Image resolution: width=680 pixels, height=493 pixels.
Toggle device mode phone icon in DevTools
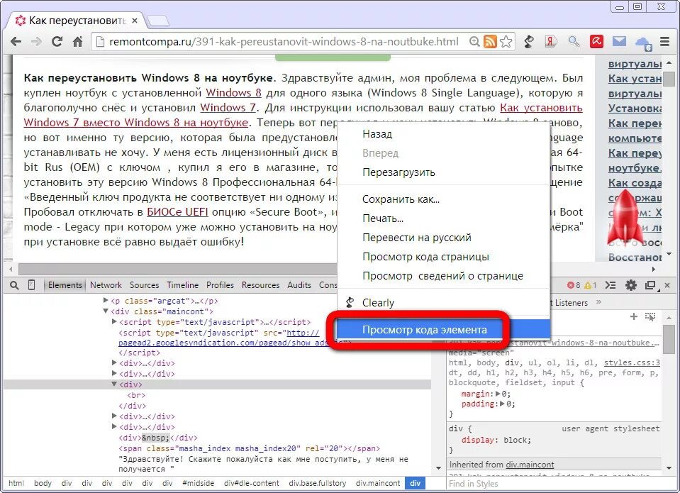[31, 285]
